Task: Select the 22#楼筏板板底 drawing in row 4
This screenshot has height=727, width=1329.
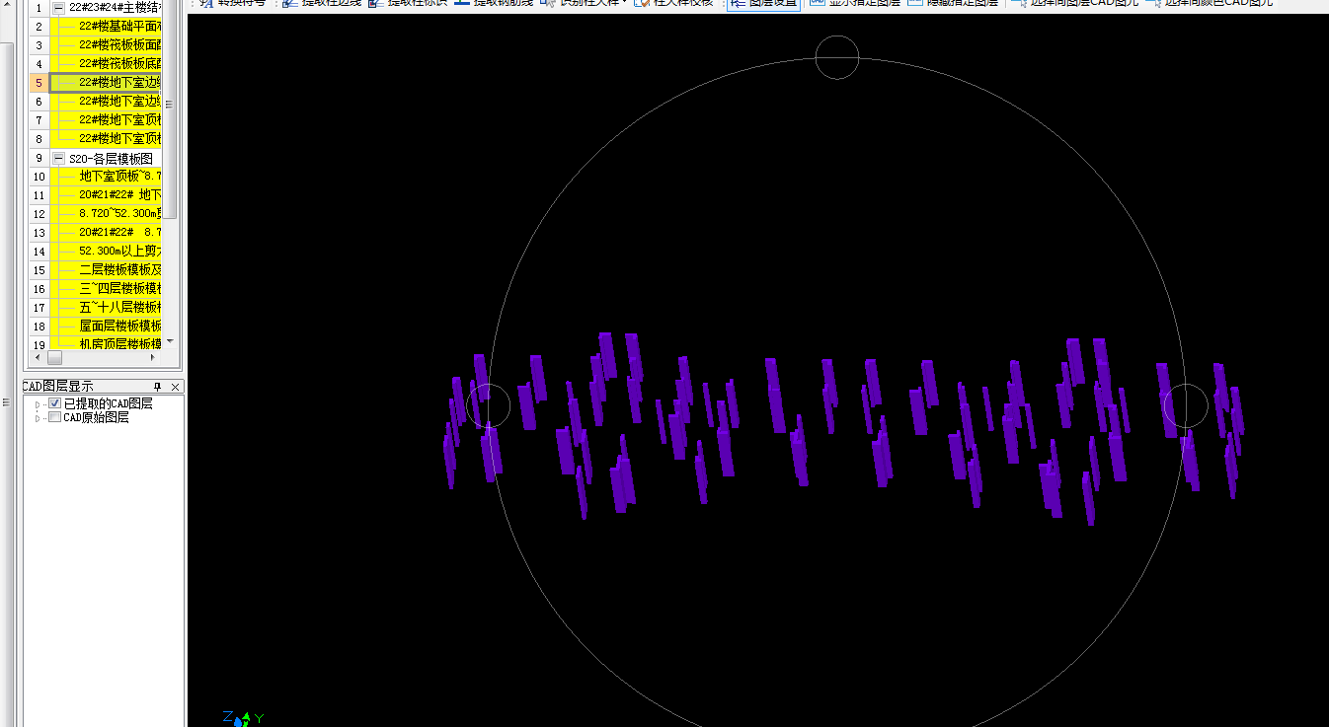Action: pos(106,63)
